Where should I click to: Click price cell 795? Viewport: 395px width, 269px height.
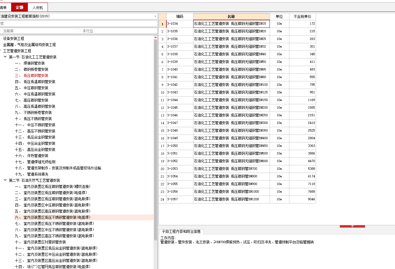tap(303, 85)
